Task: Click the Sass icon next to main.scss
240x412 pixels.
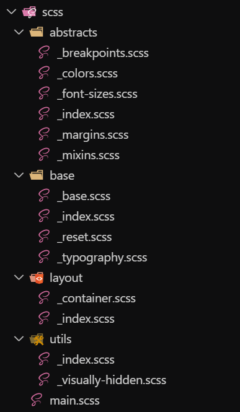Action: click(37, 400)
